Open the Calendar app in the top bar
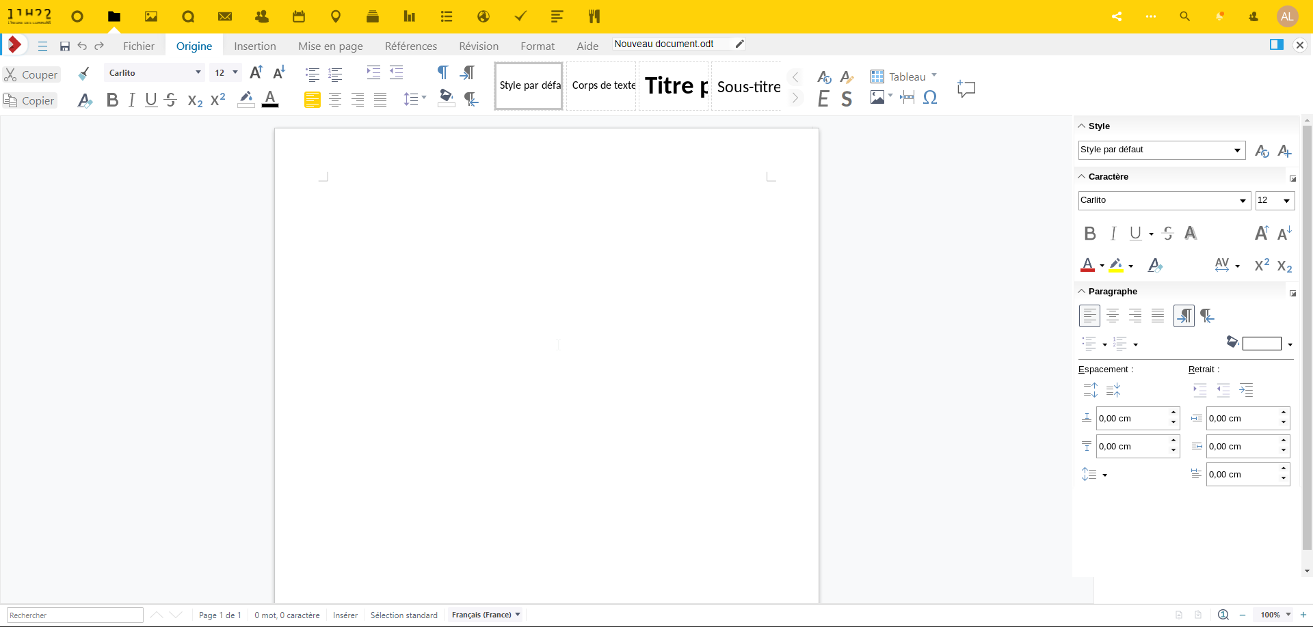1313x627 pixels. pos(299,16)
